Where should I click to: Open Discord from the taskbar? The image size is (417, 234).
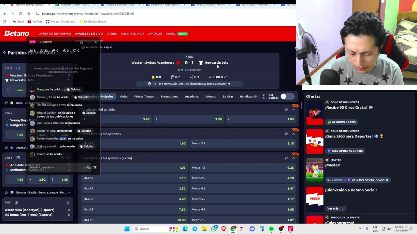pos(252,229)
